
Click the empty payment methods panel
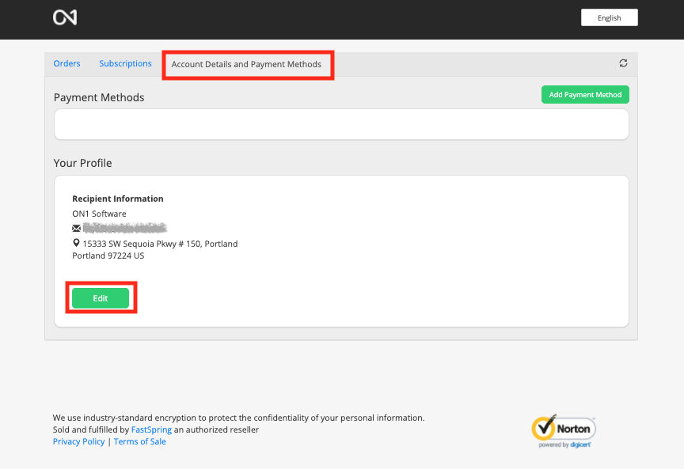341,124
